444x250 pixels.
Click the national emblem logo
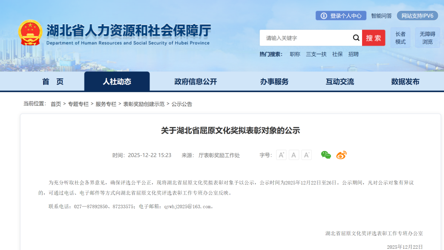(x=30, y=33)
